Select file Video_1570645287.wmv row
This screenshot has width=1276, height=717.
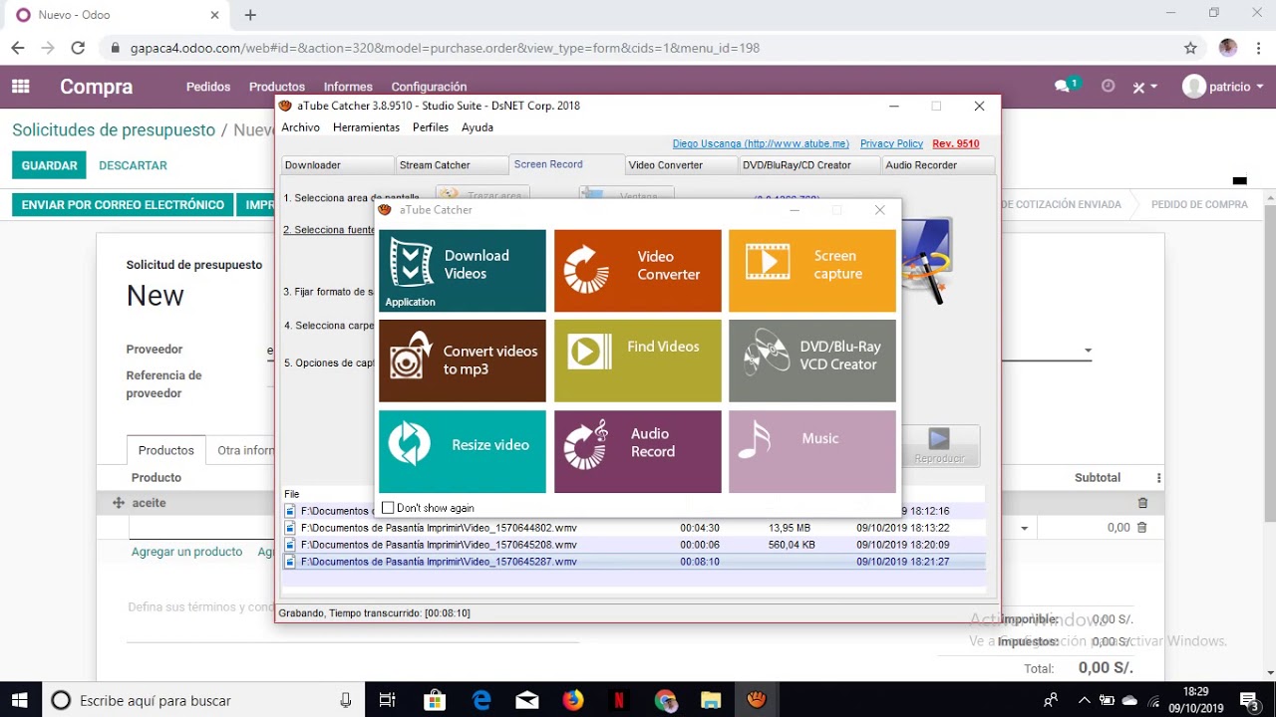pyautogui.click(x=634, y=562)
